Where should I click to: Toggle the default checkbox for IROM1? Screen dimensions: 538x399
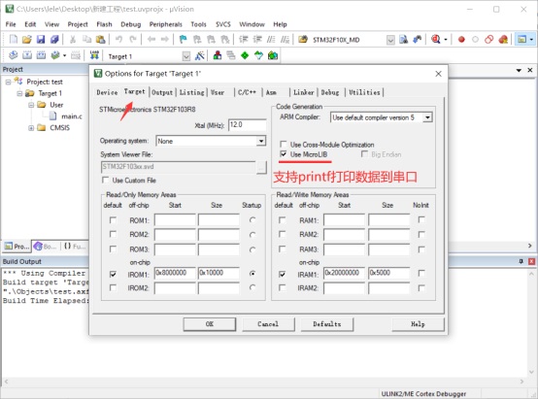tap(113, 274)
